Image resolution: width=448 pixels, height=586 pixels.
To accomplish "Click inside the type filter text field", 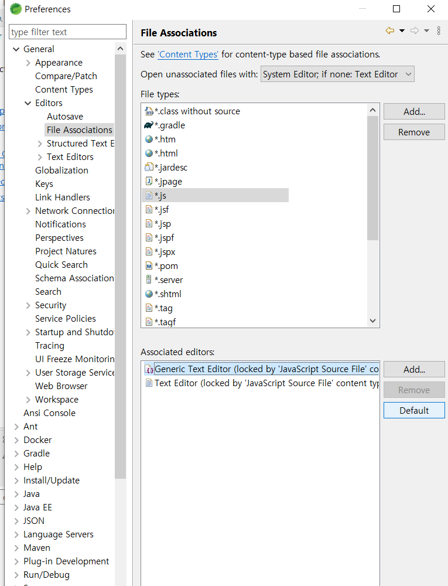I will (67, 32).
